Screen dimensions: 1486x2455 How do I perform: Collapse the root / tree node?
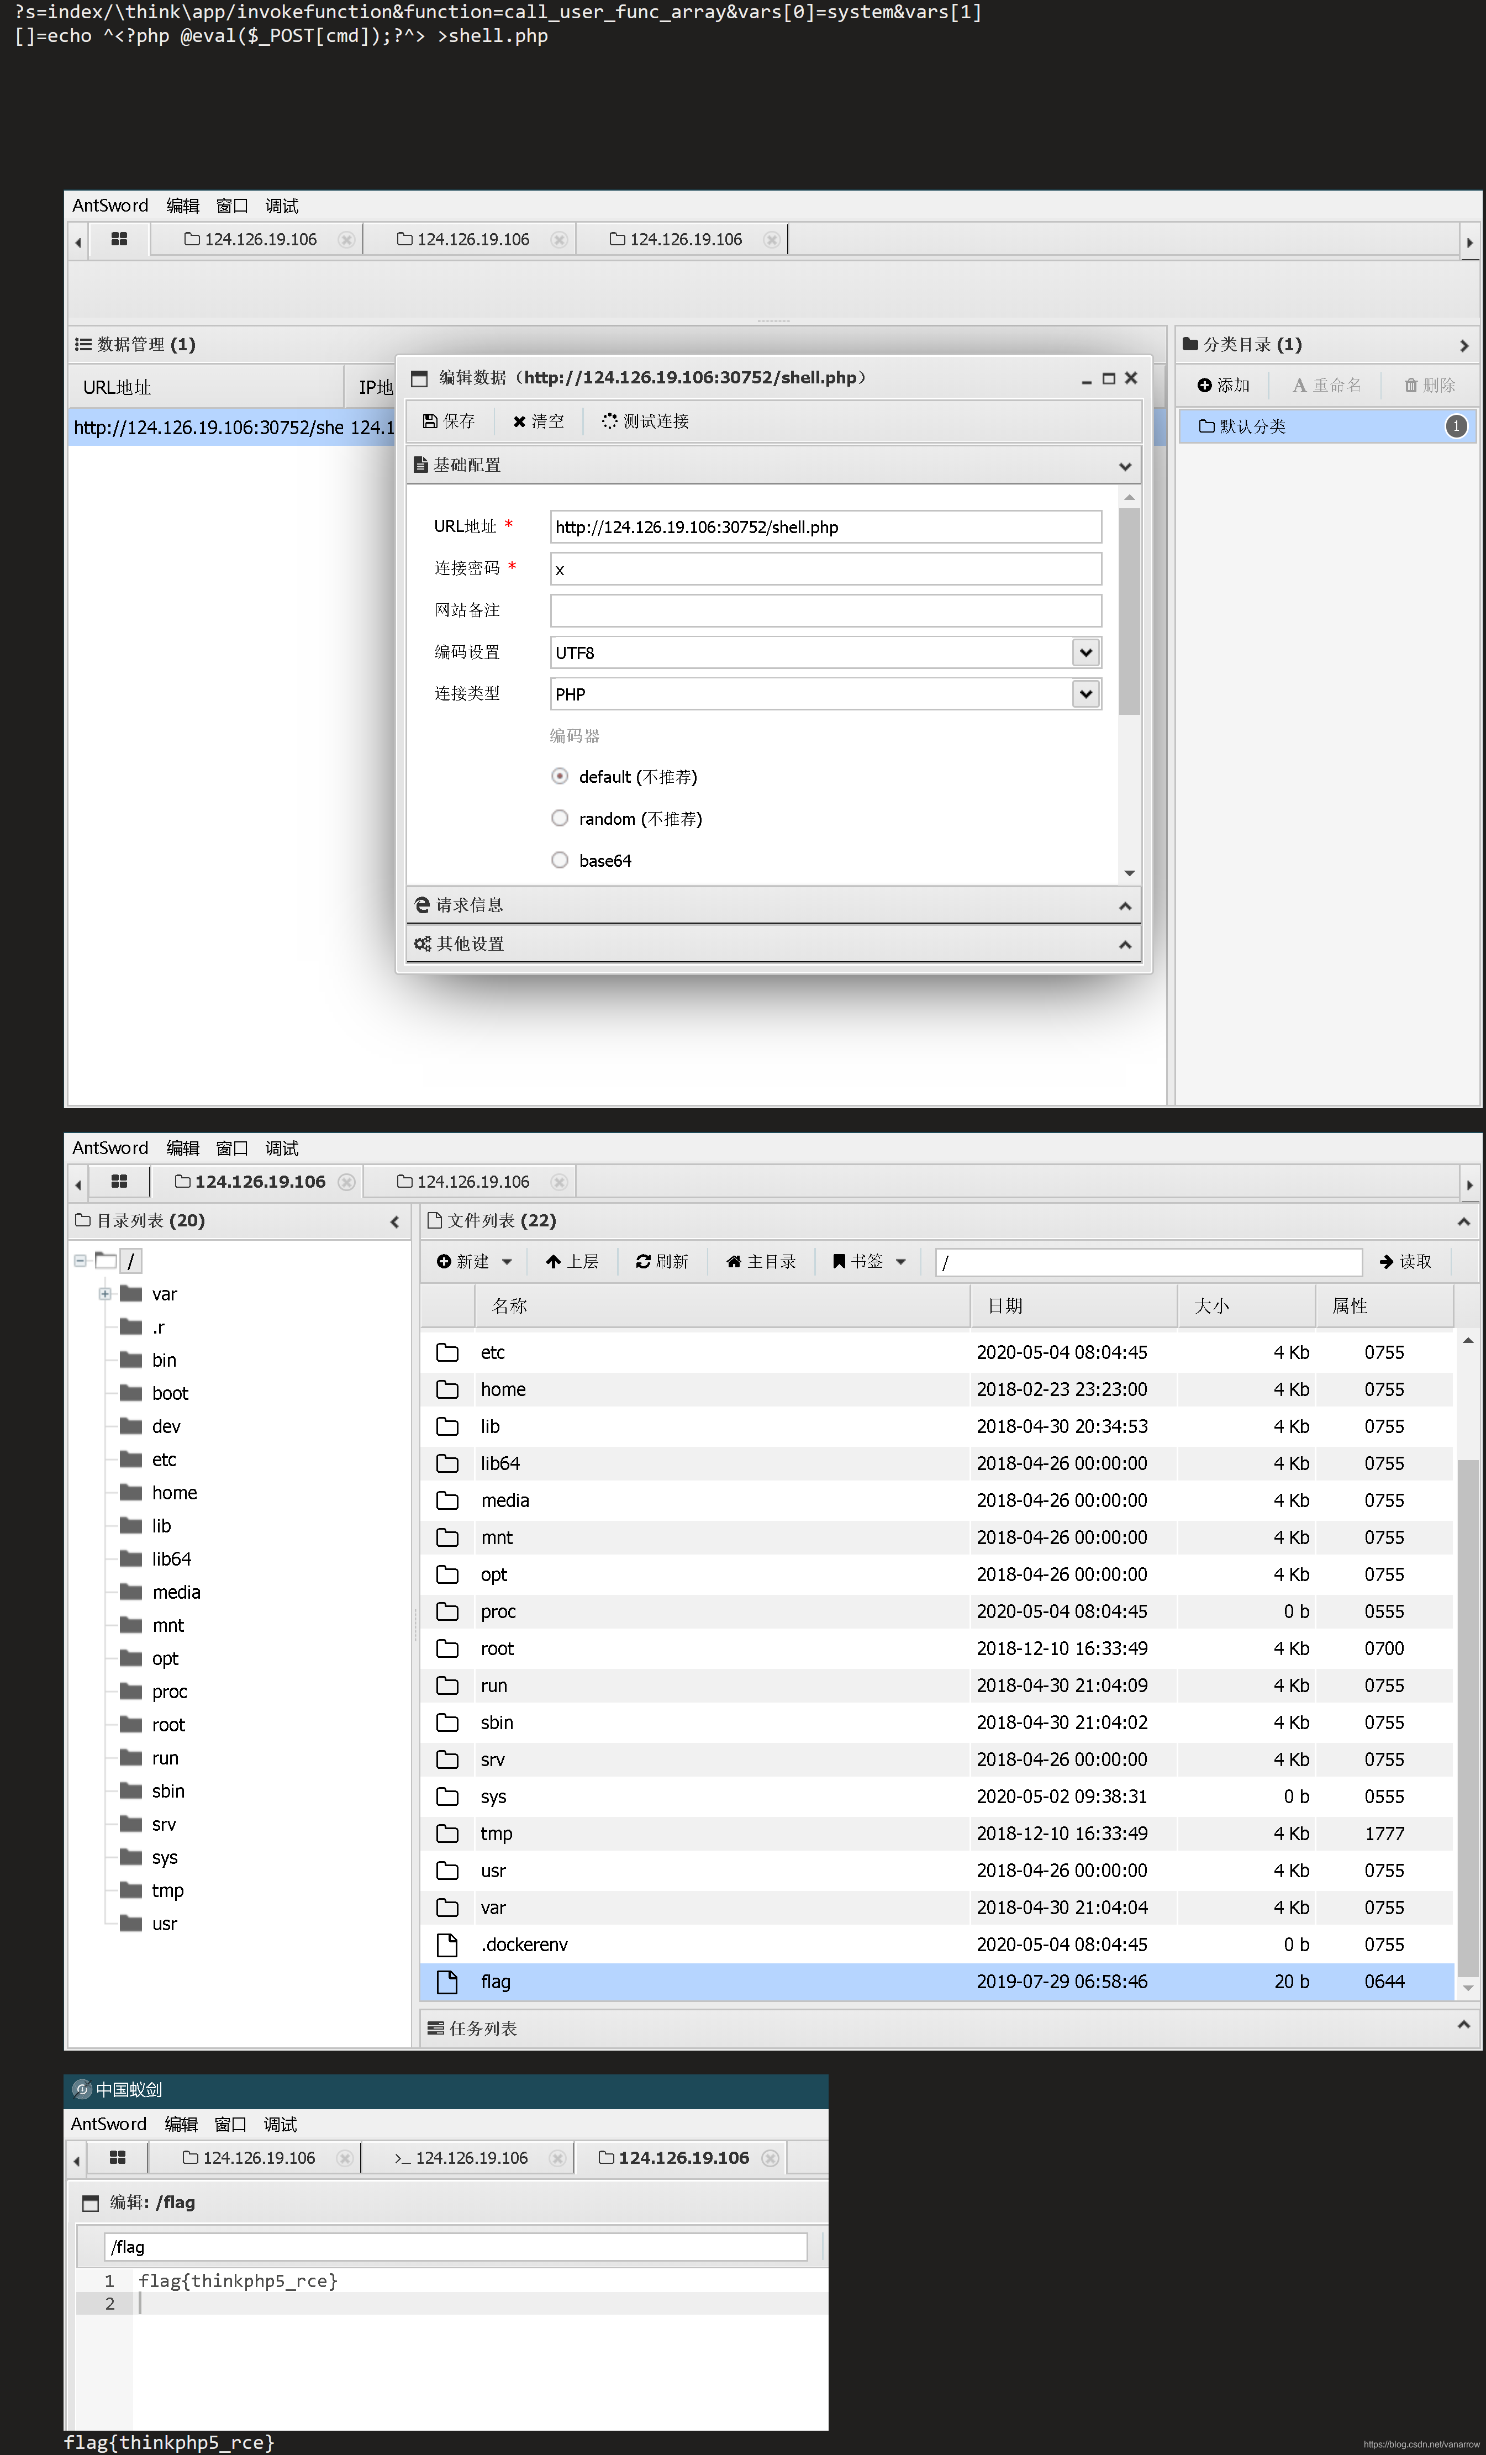(x=81, y=1261)
